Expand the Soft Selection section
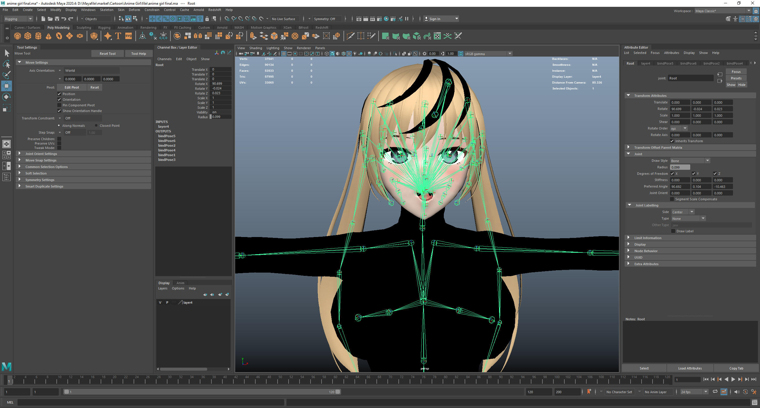Viewport: 760px width, 408px height. 83,173
